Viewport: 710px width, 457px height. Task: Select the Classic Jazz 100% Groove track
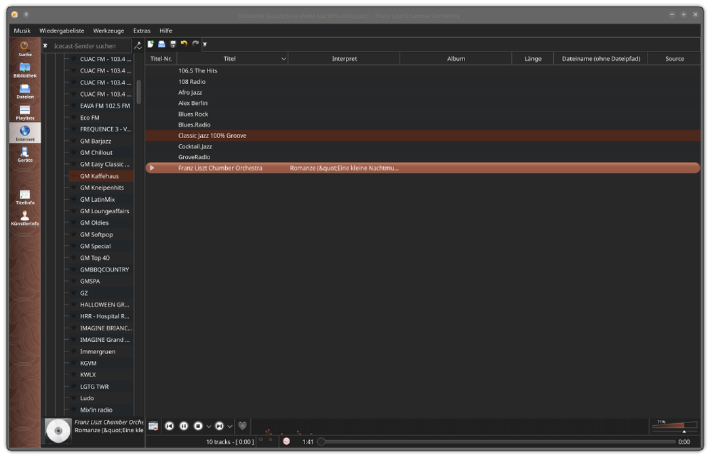coord(212,135)
